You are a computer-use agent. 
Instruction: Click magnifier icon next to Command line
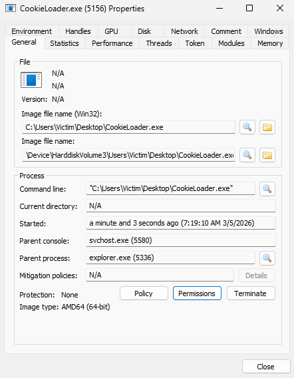coord(267,189)
